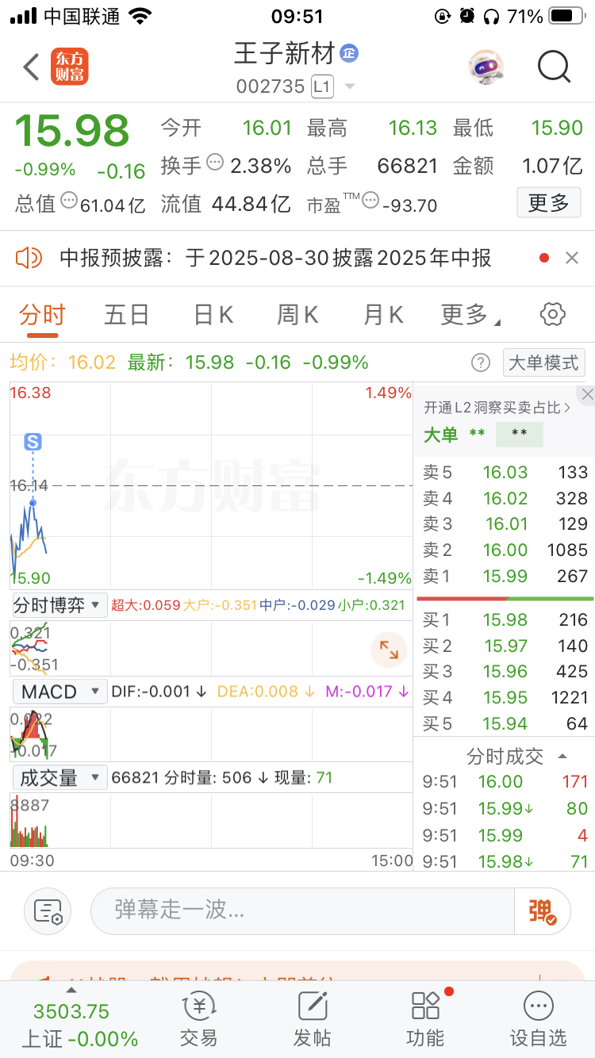The image size is (595, 1058).
Task: Open chart settings gear icon
Action: point(552,314)
